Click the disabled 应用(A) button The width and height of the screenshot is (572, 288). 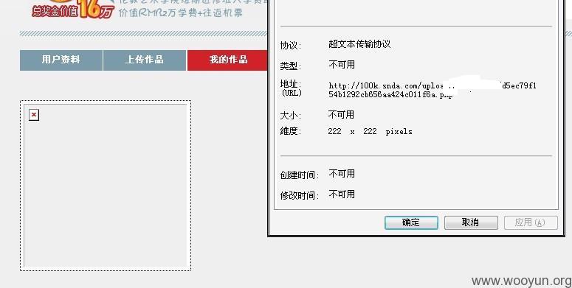pyautogui.click(x=531, y=222)
